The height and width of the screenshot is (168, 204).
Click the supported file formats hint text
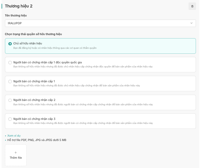click(37, 140)
